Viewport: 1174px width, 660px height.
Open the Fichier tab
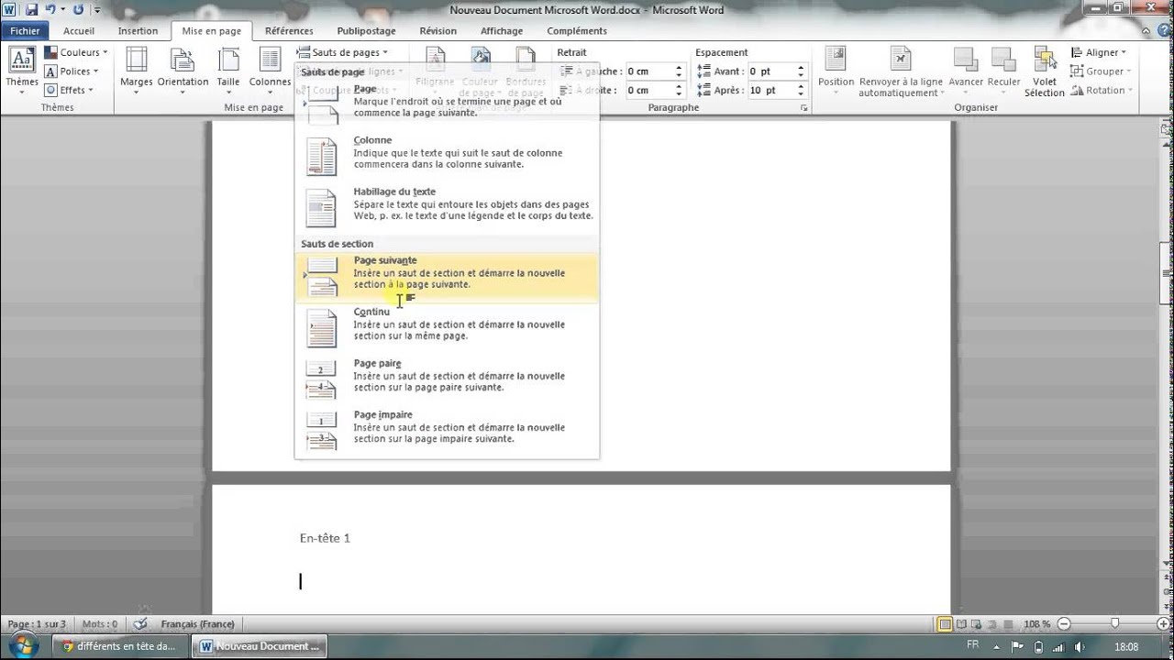click(25, 31)
